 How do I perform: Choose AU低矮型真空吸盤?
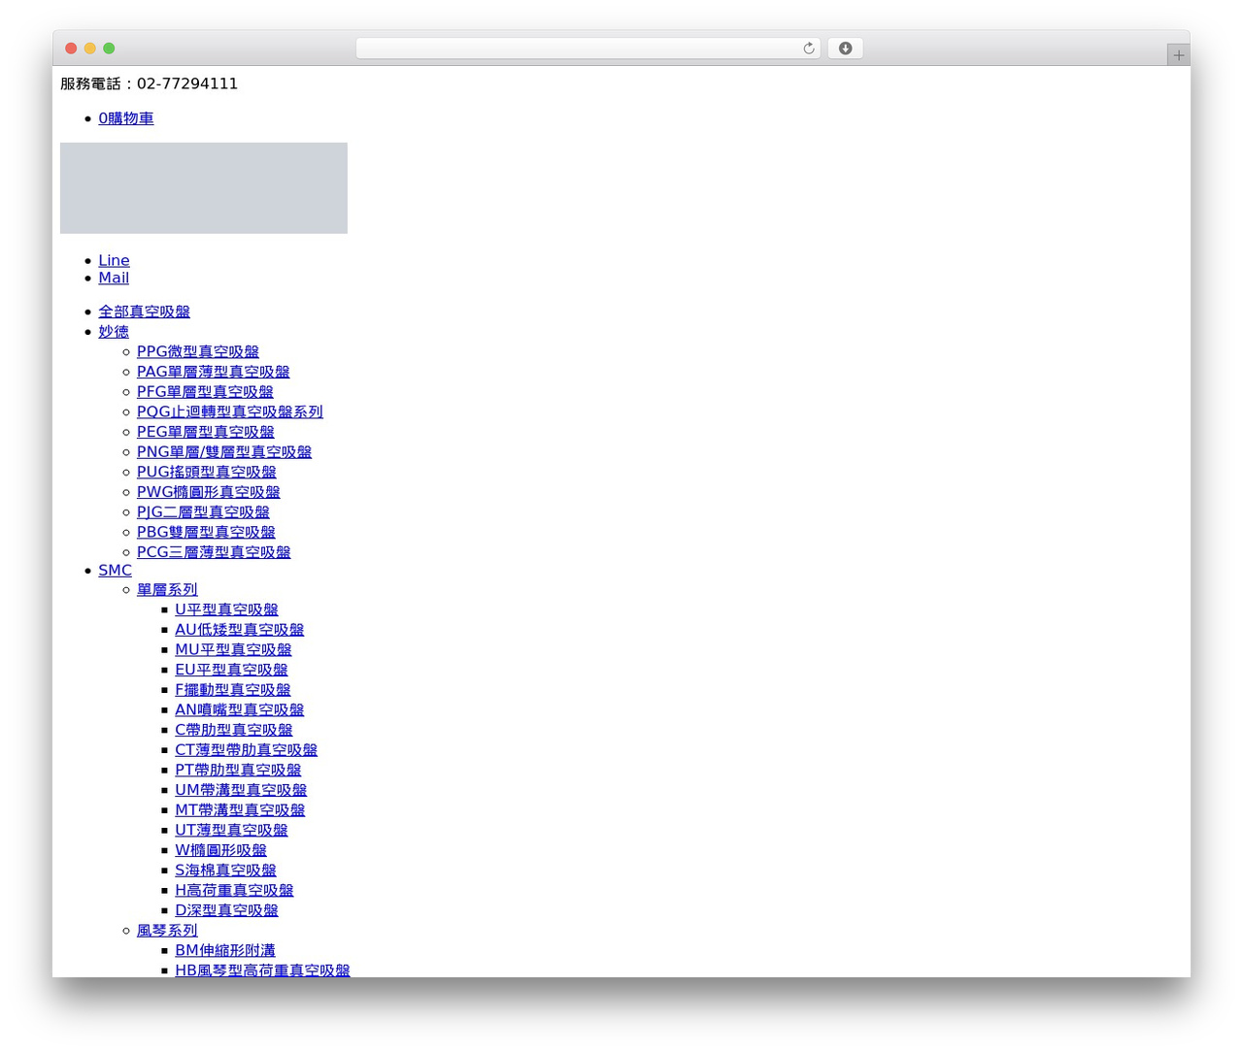click(x=240, y=629)
